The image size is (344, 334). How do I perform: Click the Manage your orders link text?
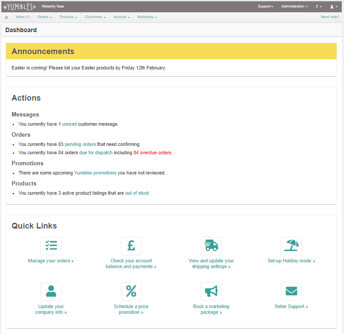[51, 261]
